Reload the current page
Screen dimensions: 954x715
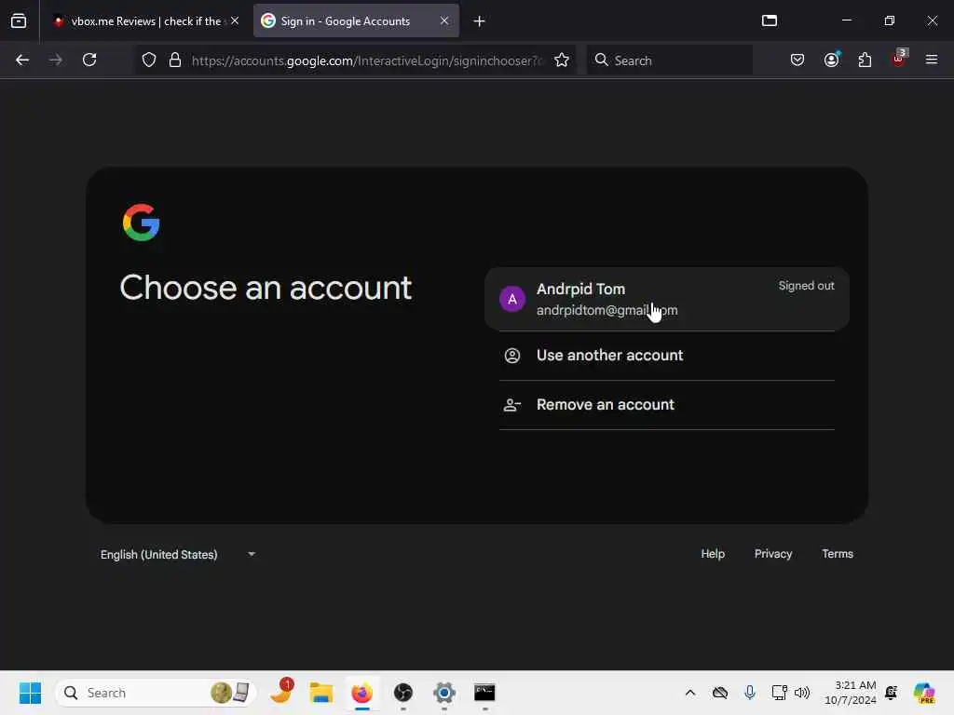pyautogui.click(x=89, y=60)
